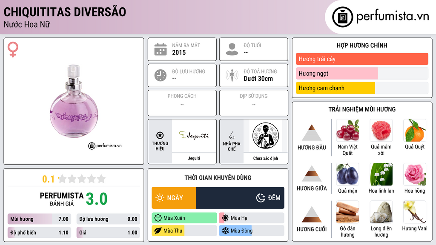Screen dimensions: 436x245
Task: Click the Chiquititas perfume bottle image
Action: (74, 101)
